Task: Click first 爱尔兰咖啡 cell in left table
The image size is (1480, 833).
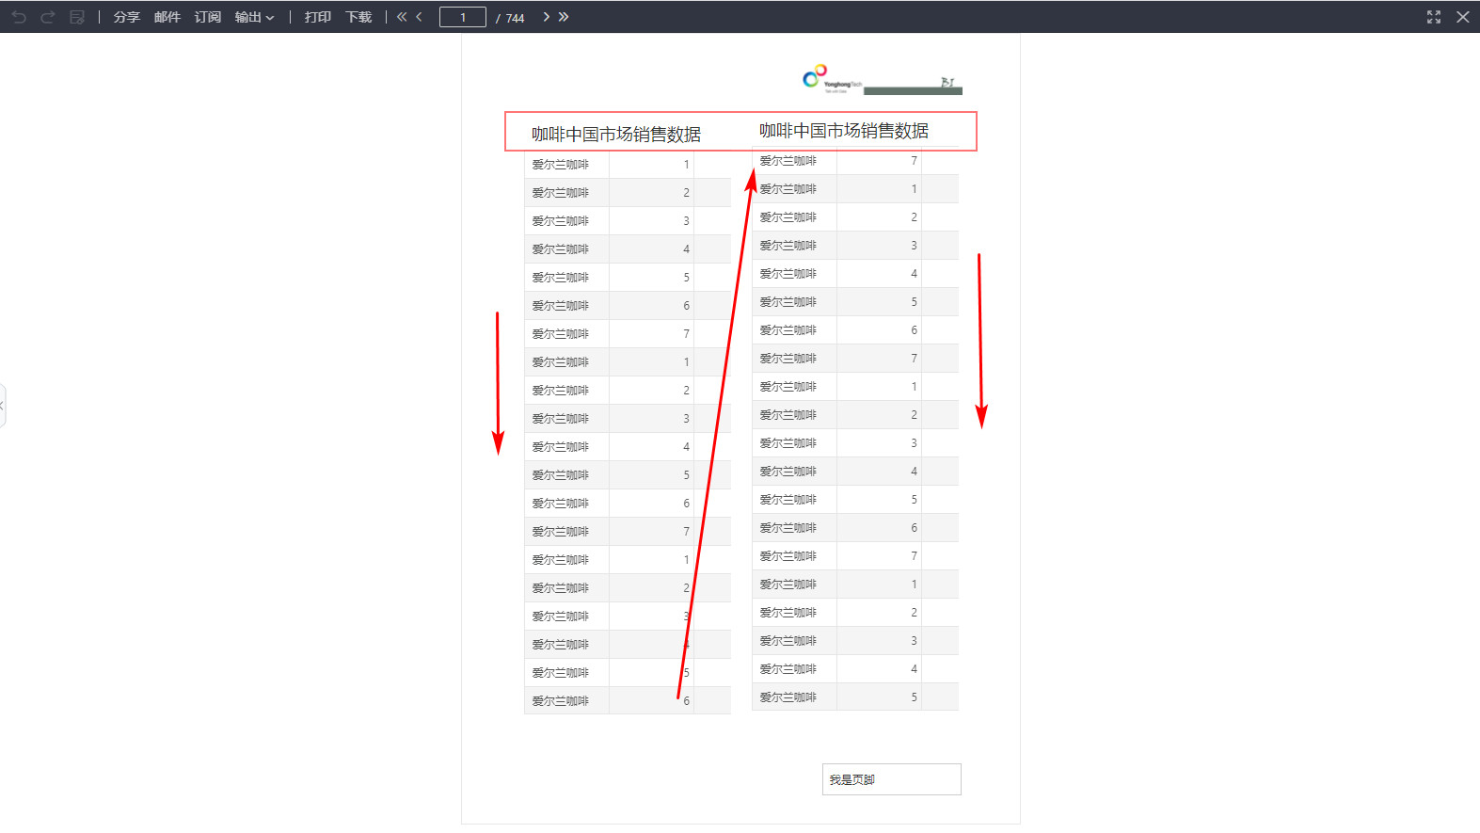Action: pyautogui.click(x=566, y=165)
